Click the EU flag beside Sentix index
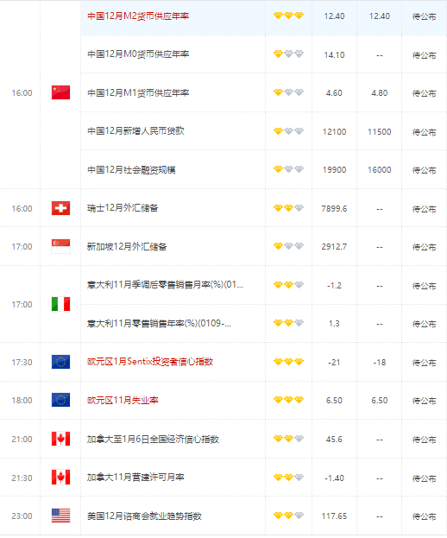The height and width of the screenshot is (538, 447). [60, 362]
